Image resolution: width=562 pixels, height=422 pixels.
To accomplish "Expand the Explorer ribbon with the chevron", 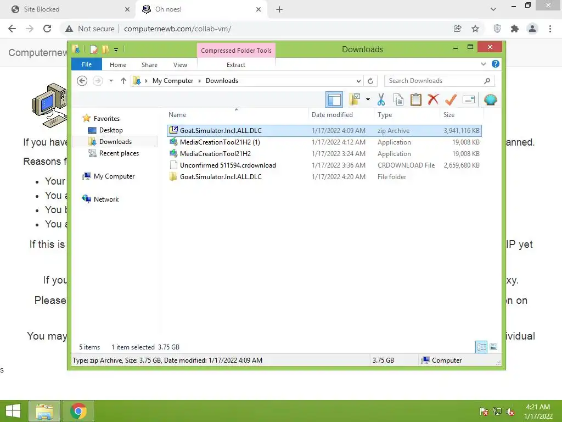I will (x=483, y=64).
